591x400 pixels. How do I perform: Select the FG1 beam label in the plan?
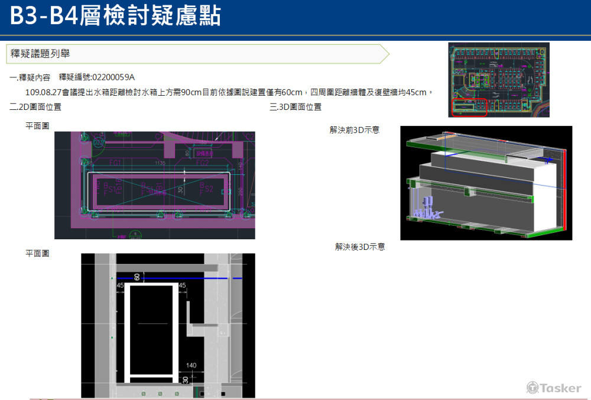pos(116,162)
